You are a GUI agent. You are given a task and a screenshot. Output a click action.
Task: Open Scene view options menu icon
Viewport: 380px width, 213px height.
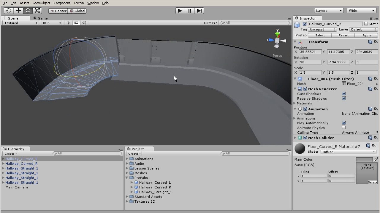[289, 19]
